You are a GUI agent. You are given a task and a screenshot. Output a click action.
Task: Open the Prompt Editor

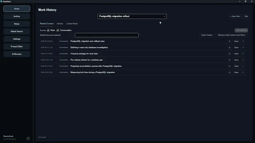click(x=17, y=46)
